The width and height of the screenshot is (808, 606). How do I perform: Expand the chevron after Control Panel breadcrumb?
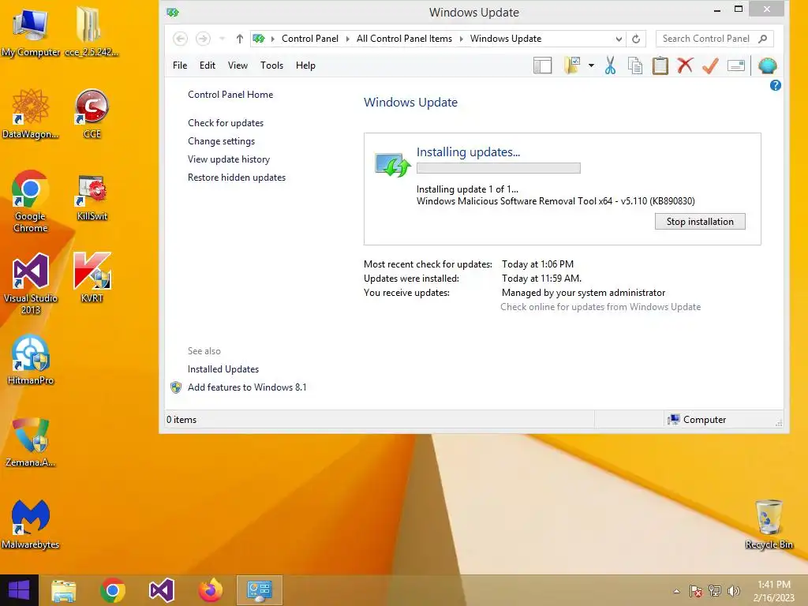coord(347,39)
